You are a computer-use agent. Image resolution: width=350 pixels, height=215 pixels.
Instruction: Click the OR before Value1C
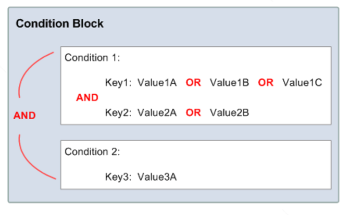pos(266,83)
